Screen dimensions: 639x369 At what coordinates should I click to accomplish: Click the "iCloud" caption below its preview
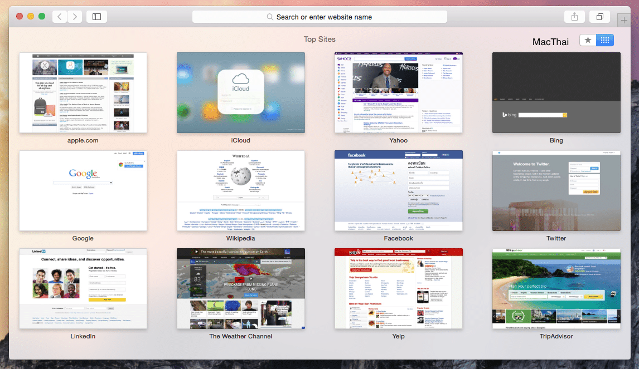tap(240, 140)
